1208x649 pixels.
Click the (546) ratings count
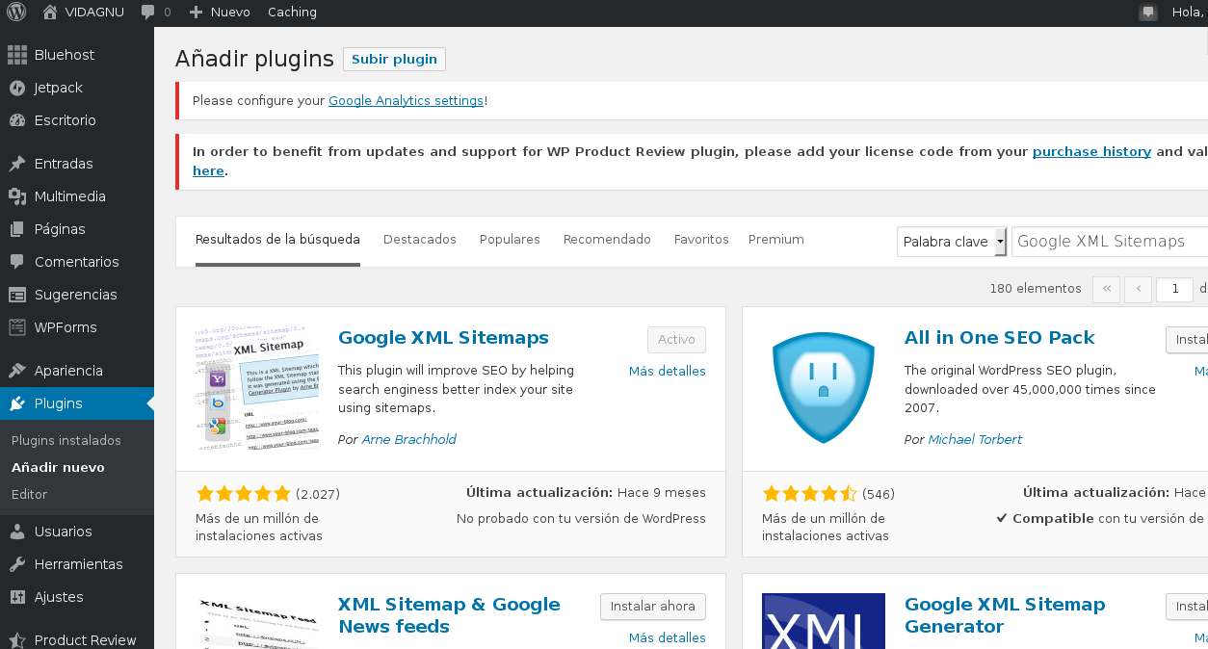point(879,494)
